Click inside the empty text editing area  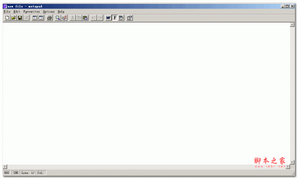pyautogui.click(x=147, y=93)
